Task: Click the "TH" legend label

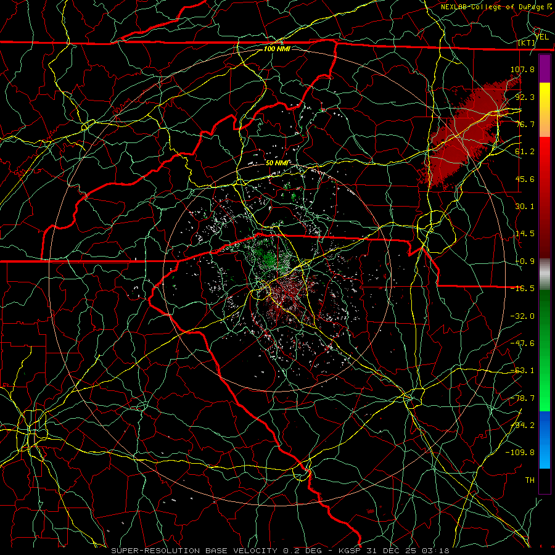Action: click(530, 480)
